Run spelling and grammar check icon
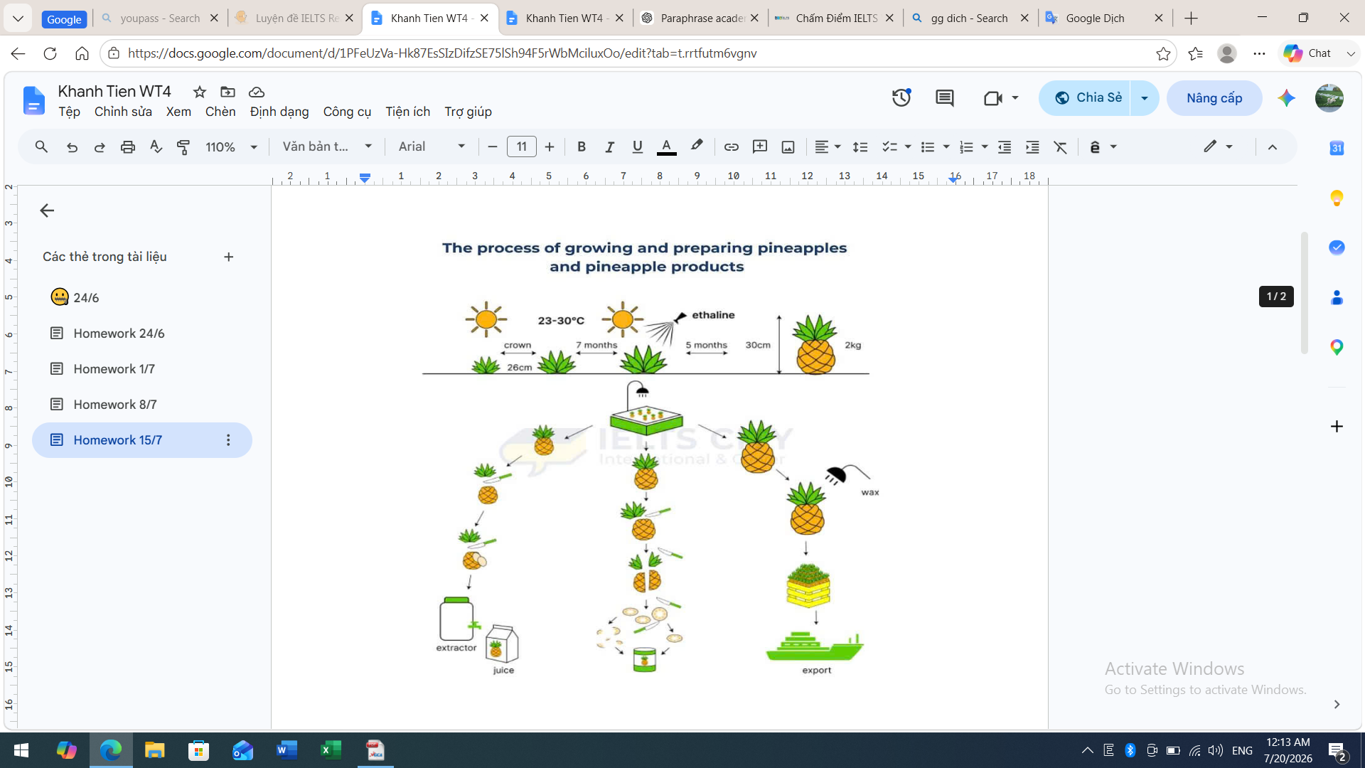The width and height of the screenshot is (1365, 768). [156, 146]
